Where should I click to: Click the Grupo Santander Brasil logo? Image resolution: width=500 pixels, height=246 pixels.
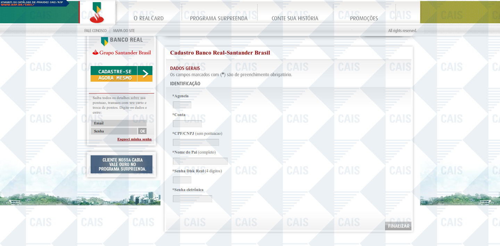pos(122,53)
